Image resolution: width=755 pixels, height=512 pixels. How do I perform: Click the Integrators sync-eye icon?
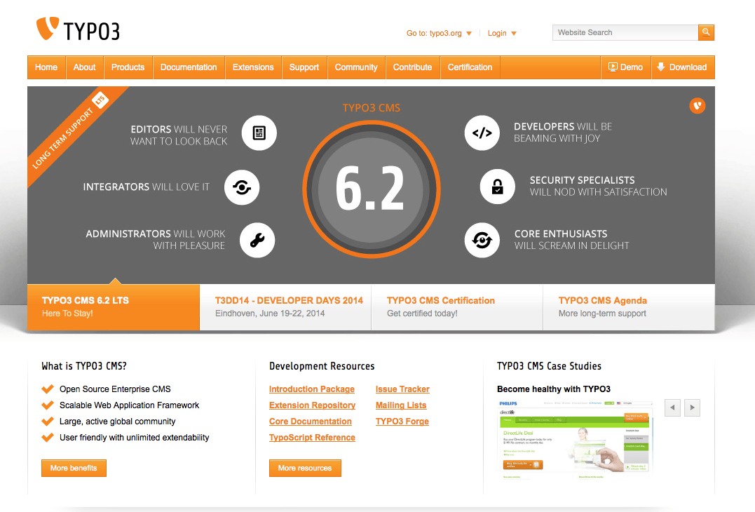242,187
